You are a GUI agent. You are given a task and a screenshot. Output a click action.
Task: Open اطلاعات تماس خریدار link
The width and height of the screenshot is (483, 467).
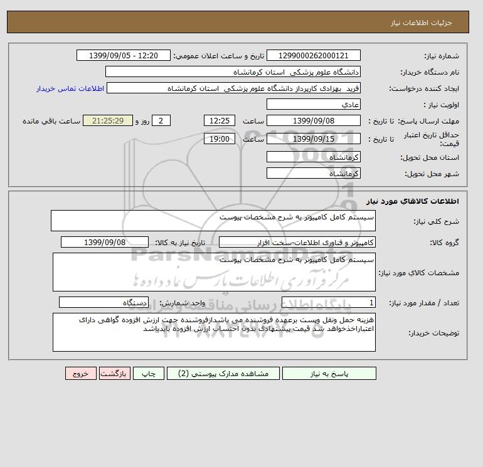[x=70, y=88]
